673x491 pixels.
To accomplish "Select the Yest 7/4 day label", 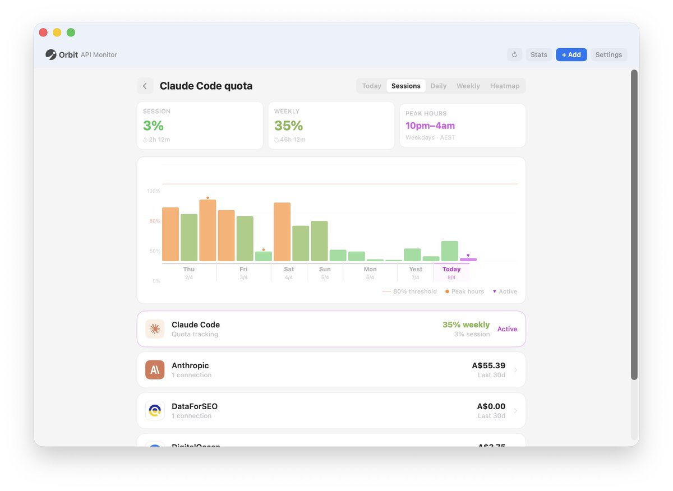I will click(416, 273).
